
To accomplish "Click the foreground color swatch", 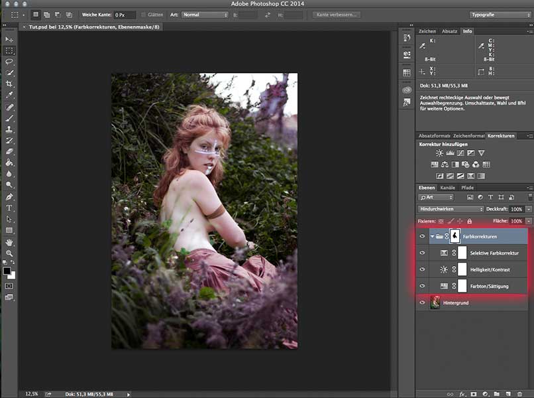I will coord(7,271).
